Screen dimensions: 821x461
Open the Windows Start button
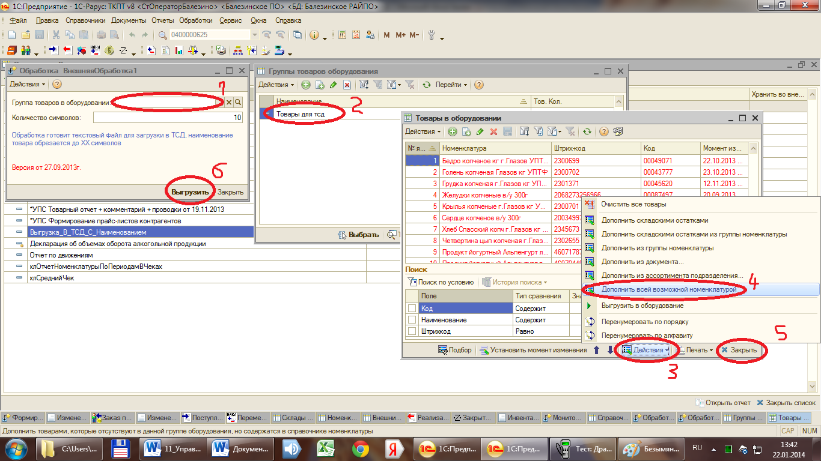pyautogui.click(x=17, y=448)
